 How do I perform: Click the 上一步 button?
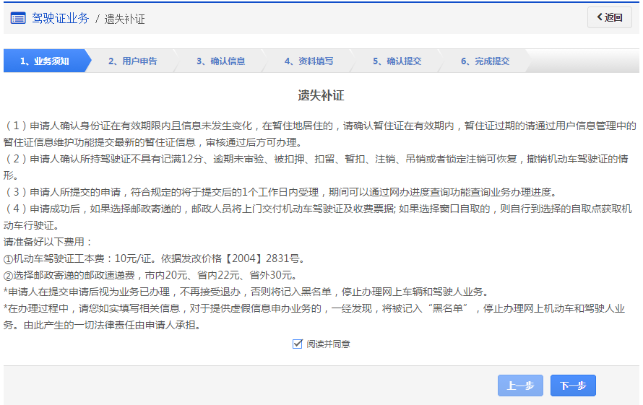tap(520, 386)
